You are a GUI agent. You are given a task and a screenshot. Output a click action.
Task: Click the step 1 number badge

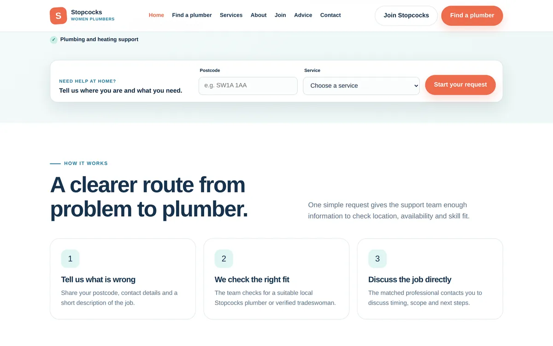70,259
